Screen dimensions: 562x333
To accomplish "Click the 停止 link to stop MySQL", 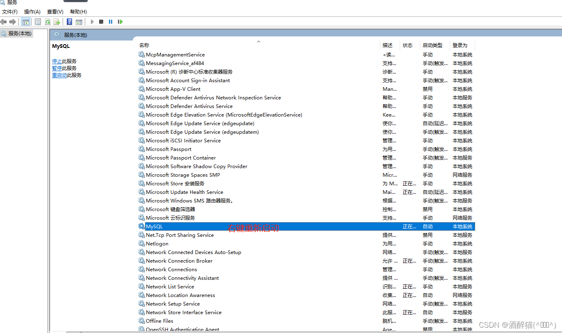I will tap(57, 61).
